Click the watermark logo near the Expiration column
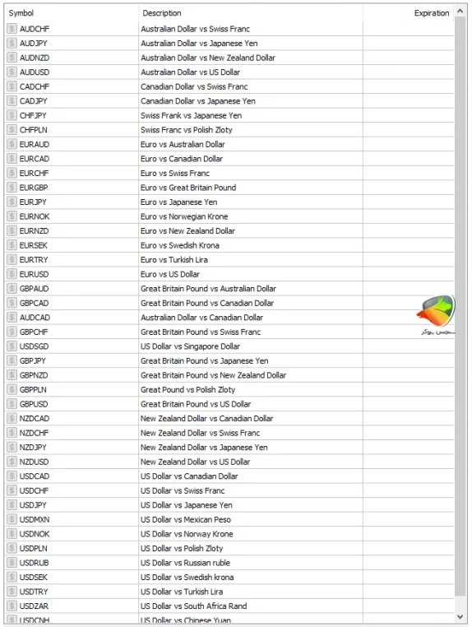 click(x=437, y=315)
